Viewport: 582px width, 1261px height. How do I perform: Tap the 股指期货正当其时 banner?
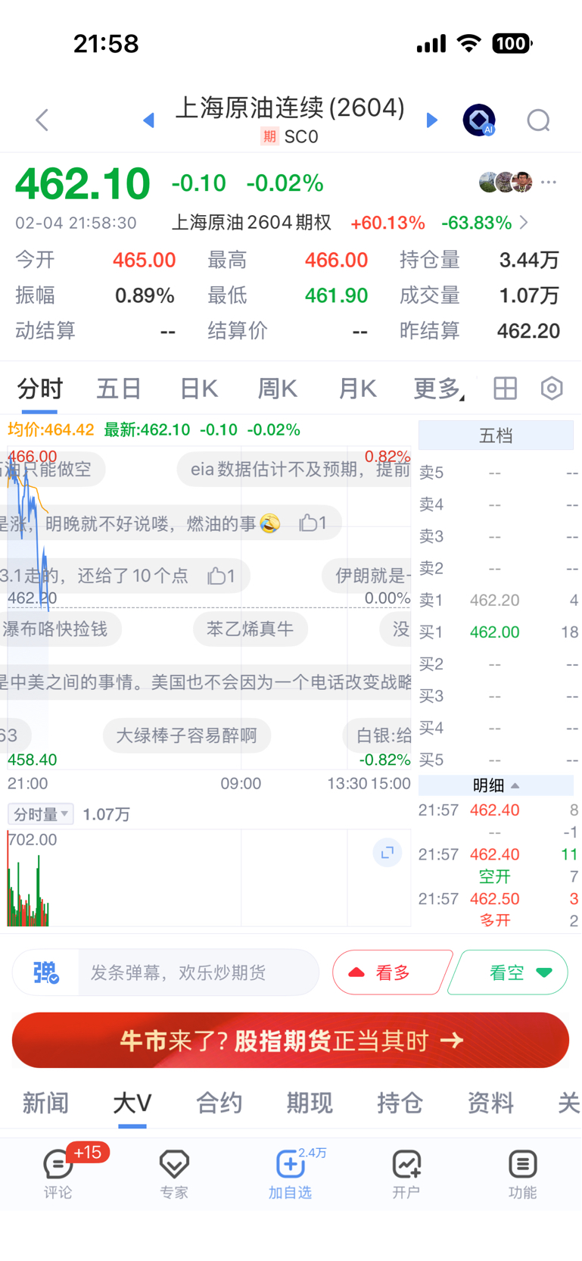pos(291,1041)
